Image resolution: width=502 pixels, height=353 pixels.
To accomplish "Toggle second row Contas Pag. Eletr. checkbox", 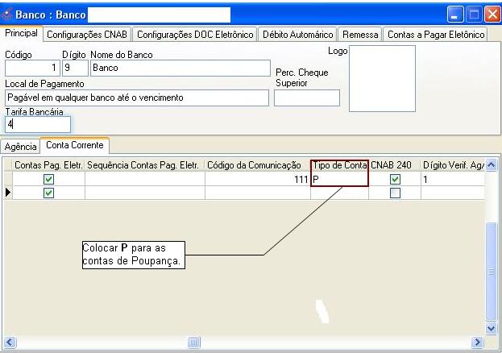I will (x=48, y=193).
